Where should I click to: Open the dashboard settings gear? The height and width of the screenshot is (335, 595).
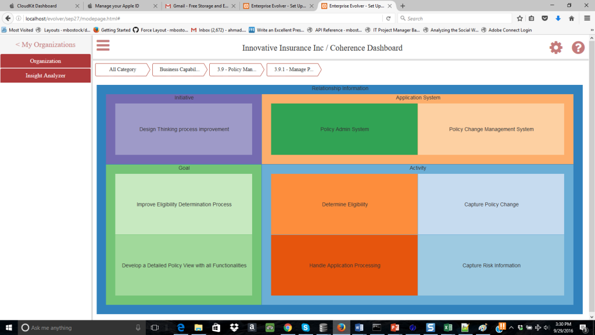555,48
